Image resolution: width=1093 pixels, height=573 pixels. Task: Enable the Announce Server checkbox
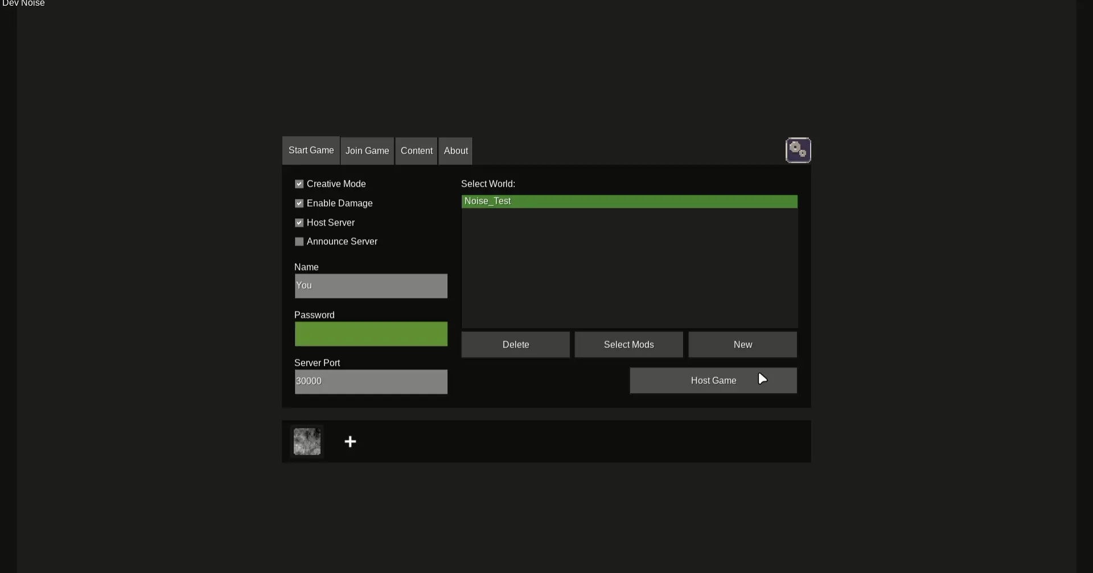pyautogui.click(x=299, y=242)
